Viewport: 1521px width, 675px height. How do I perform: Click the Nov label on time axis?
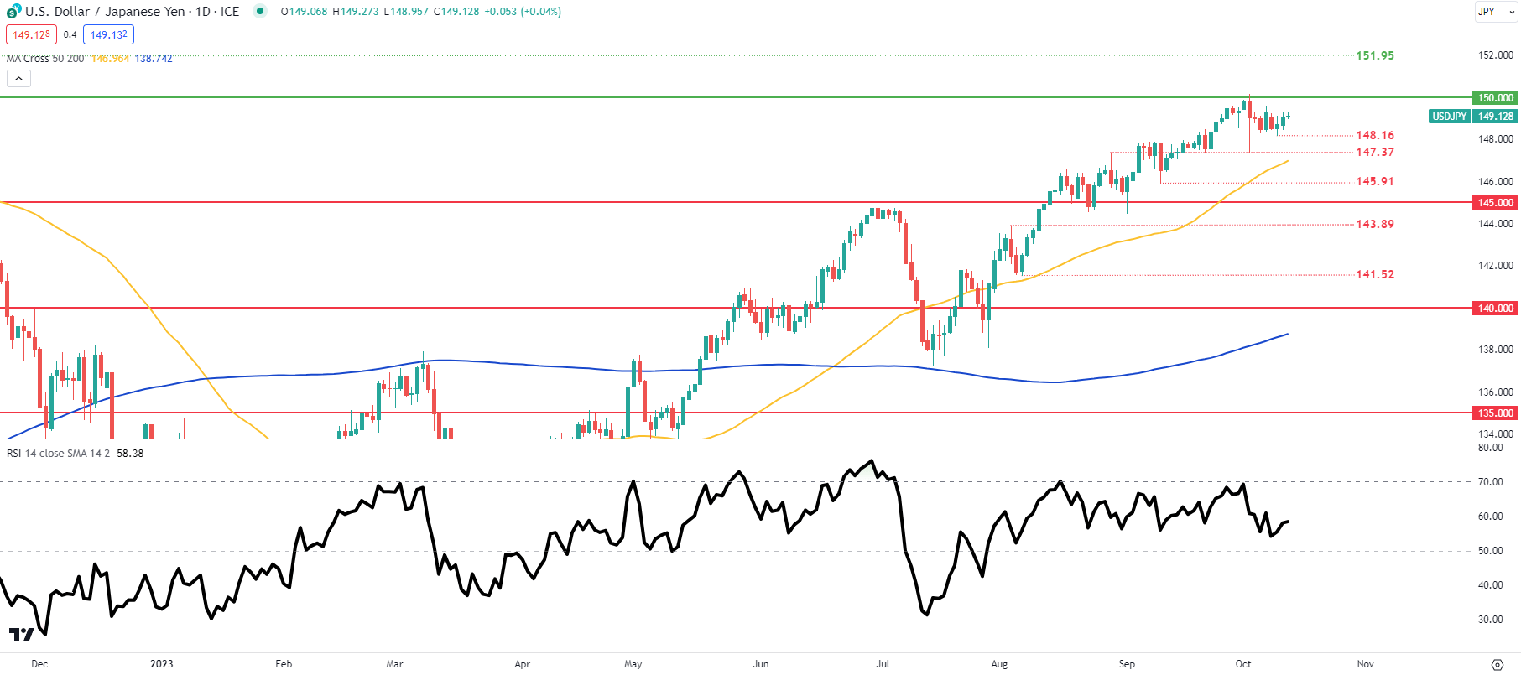1365,664
